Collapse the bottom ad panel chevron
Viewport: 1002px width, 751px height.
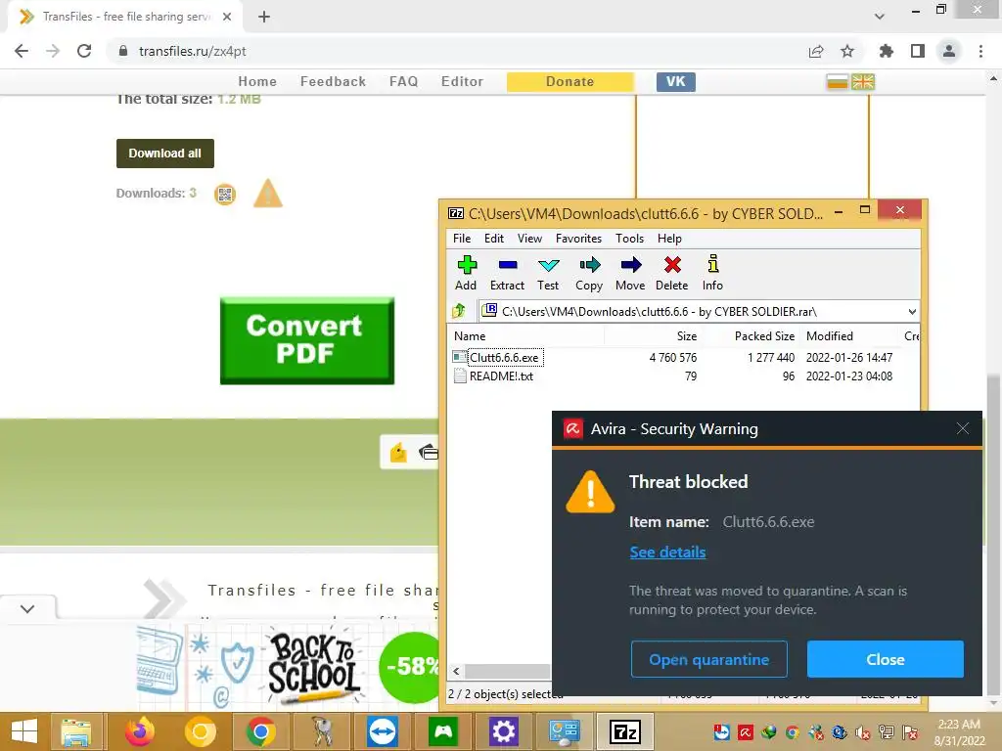tap(27, 608)
